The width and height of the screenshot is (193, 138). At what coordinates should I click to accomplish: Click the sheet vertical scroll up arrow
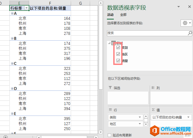point(101,3)
